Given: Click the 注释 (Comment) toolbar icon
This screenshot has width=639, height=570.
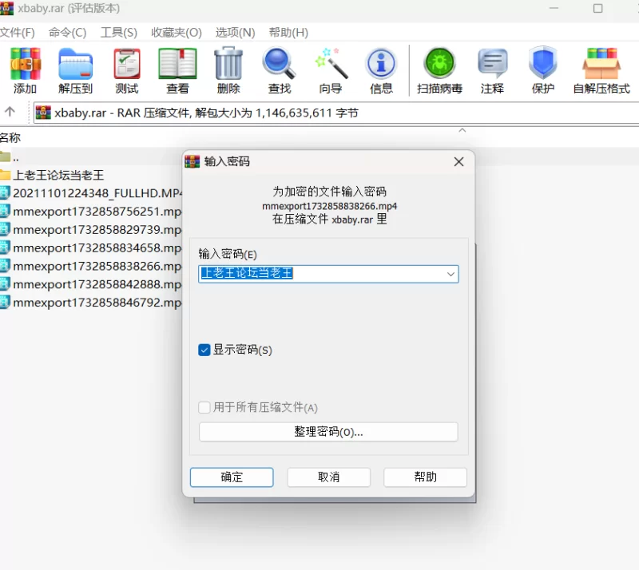Looking at the screenshot, I should point(492,64).
